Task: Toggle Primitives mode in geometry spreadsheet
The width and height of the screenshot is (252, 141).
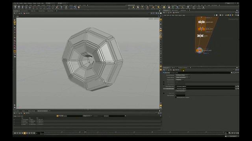Action: click(61, 116)
